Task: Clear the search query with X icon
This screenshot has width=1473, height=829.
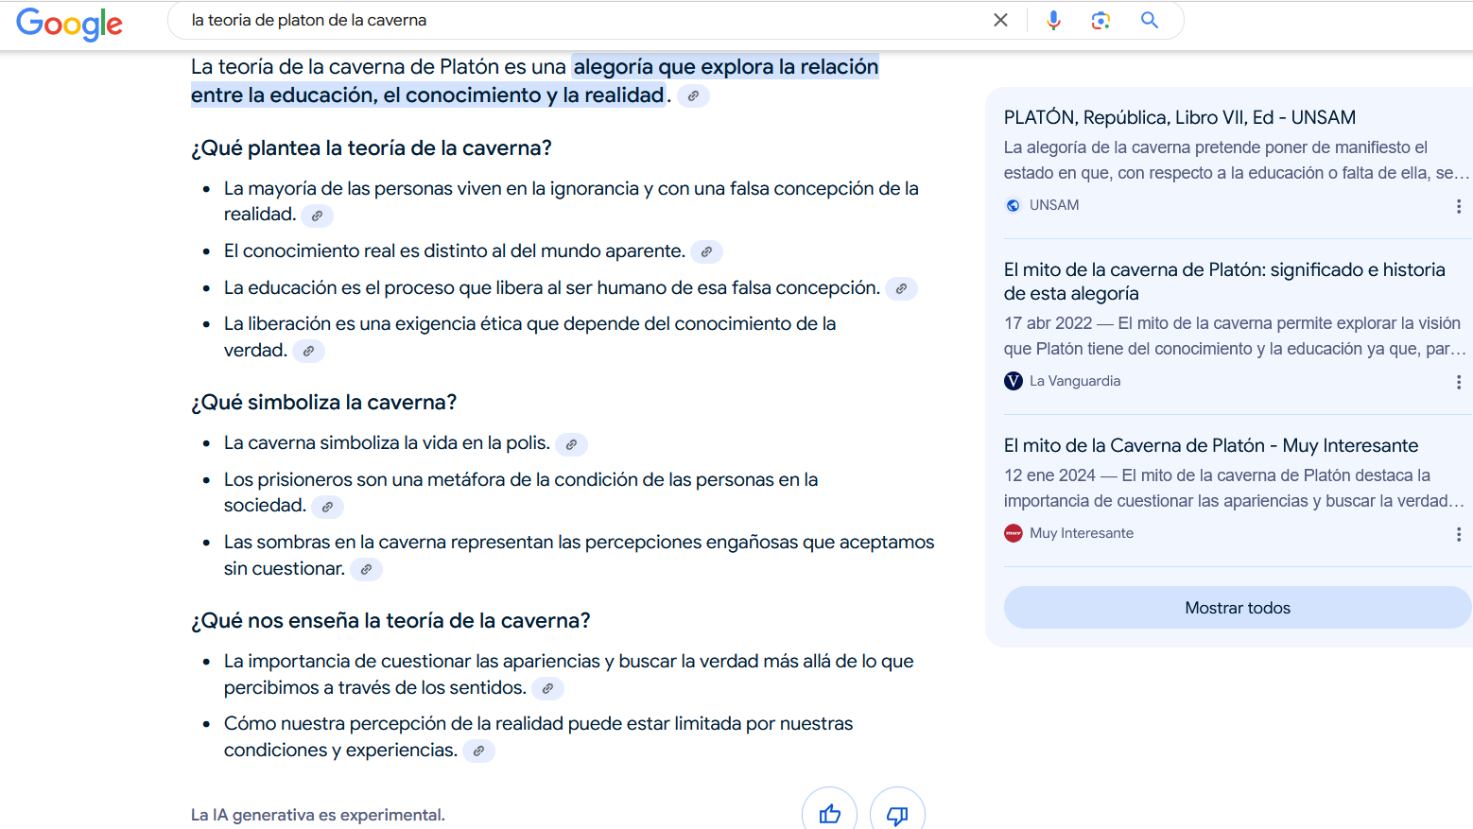Action: coord(1000,20)
